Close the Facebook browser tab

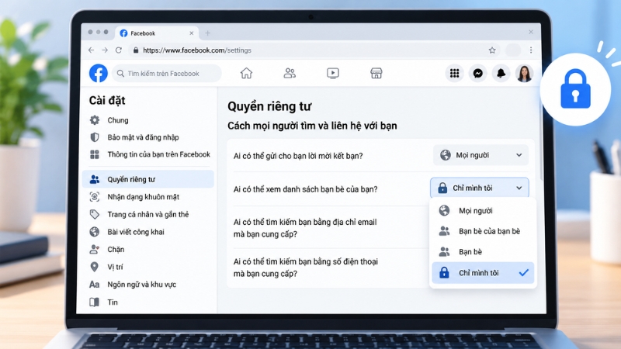pos(191,33)
